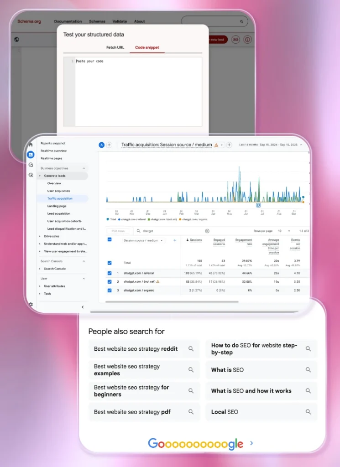Collapse the Generate leads tree item

[x=40, y=176]
